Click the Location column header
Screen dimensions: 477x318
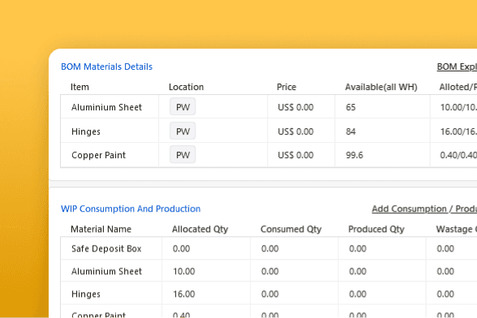coord(186,87)
